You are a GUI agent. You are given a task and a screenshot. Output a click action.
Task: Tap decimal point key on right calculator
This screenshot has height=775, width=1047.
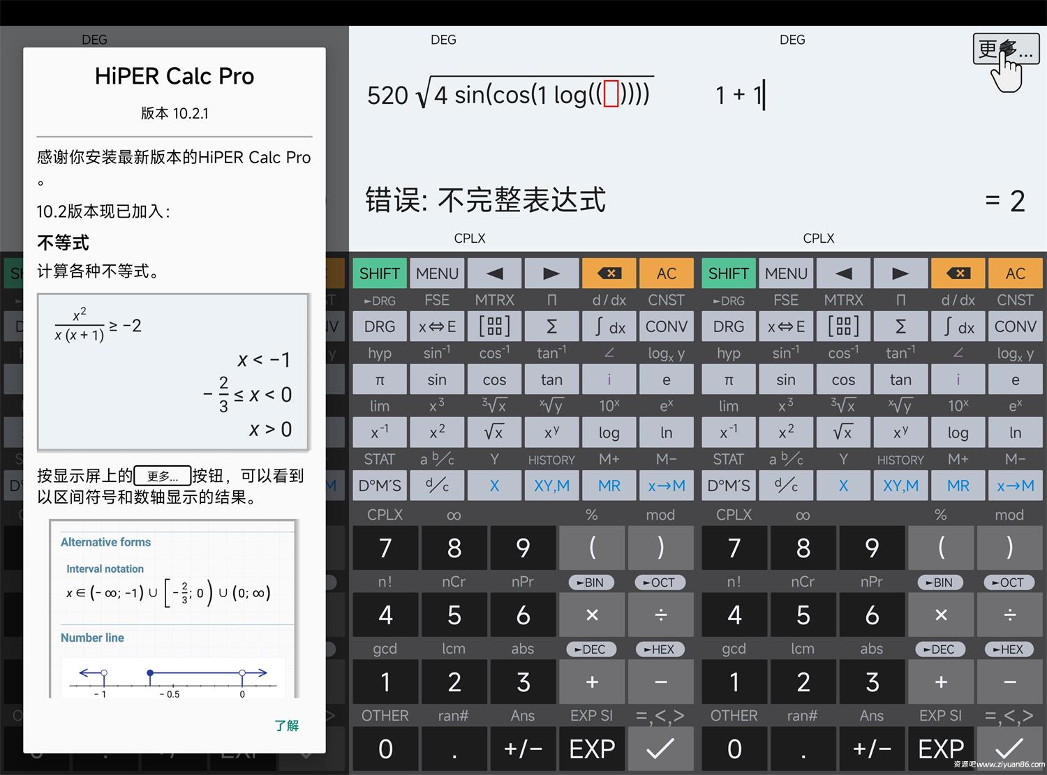[803, 749]
